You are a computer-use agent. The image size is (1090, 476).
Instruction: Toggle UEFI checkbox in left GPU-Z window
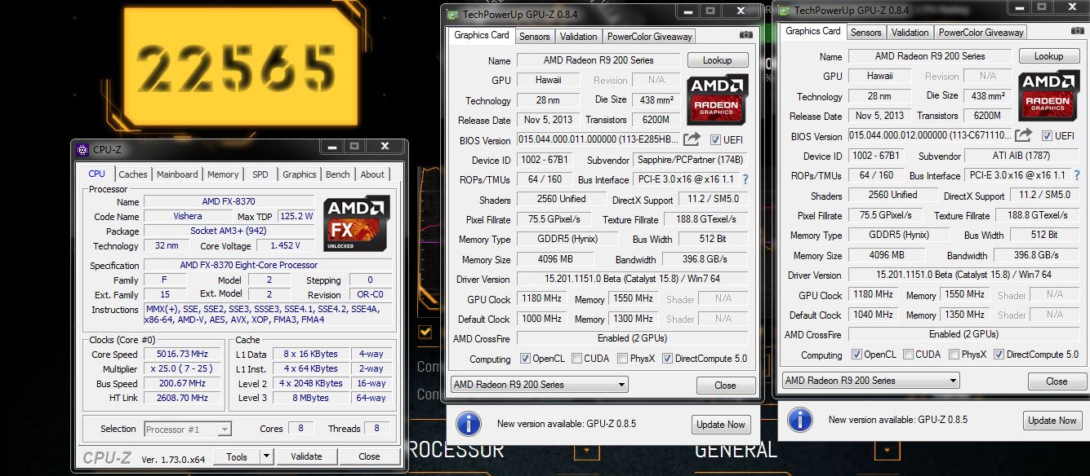coord(716,139)
